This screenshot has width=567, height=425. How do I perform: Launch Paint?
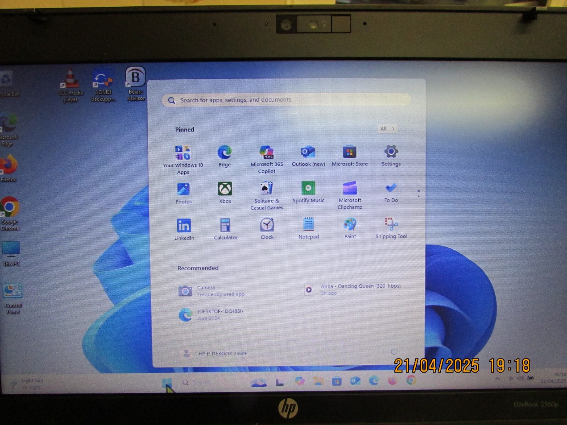350,228
